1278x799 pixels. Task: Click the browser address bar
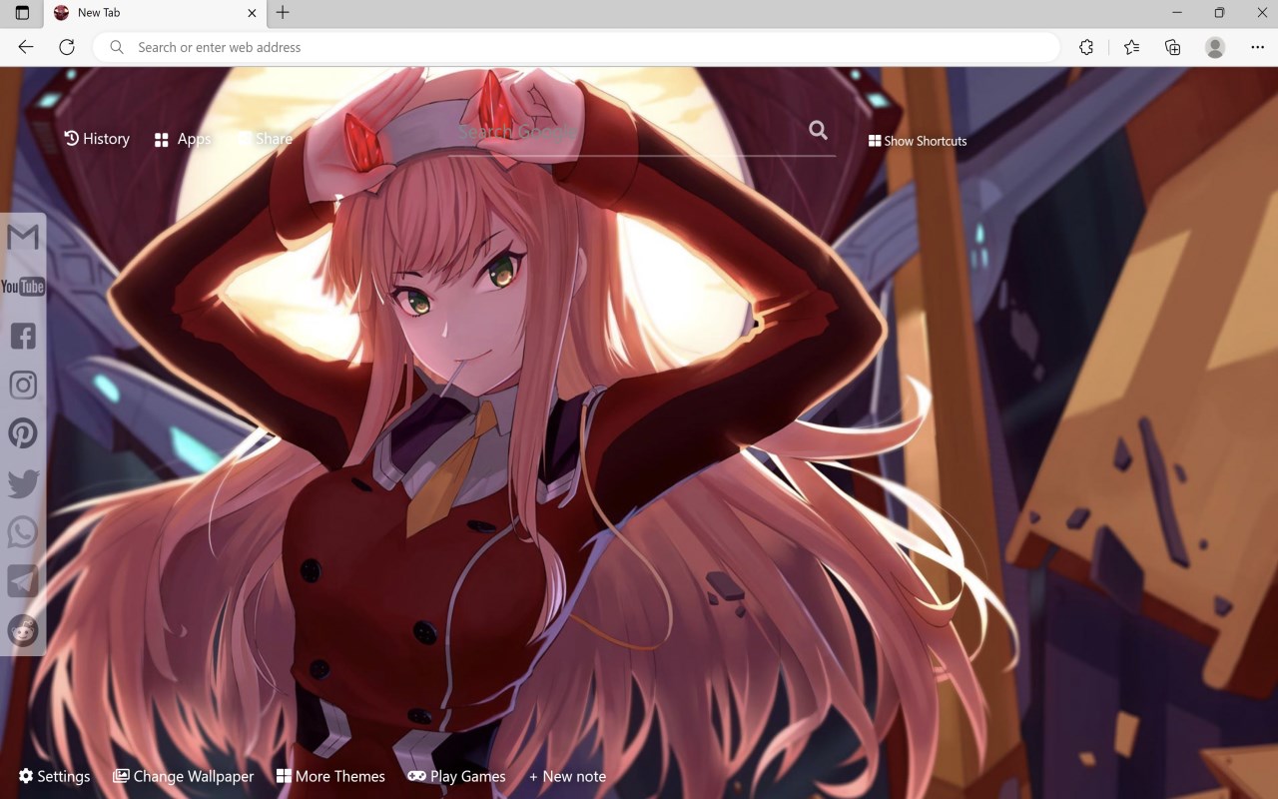pos(577,47)
